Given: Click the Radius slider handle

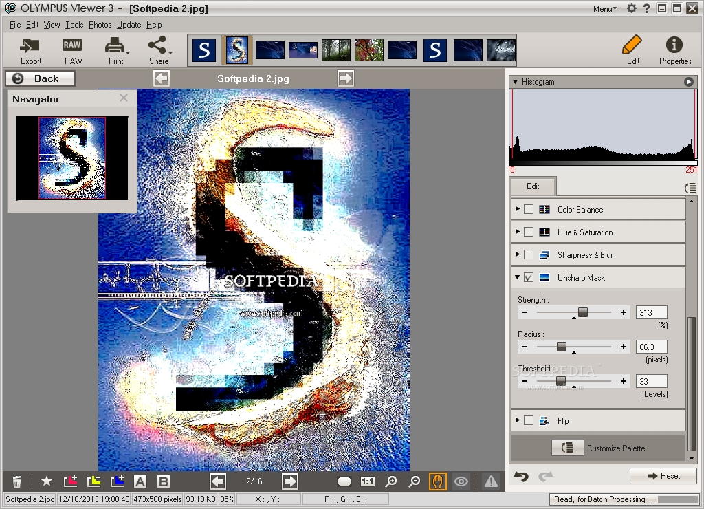Looking at the screenshot, I should pos(561,347).
